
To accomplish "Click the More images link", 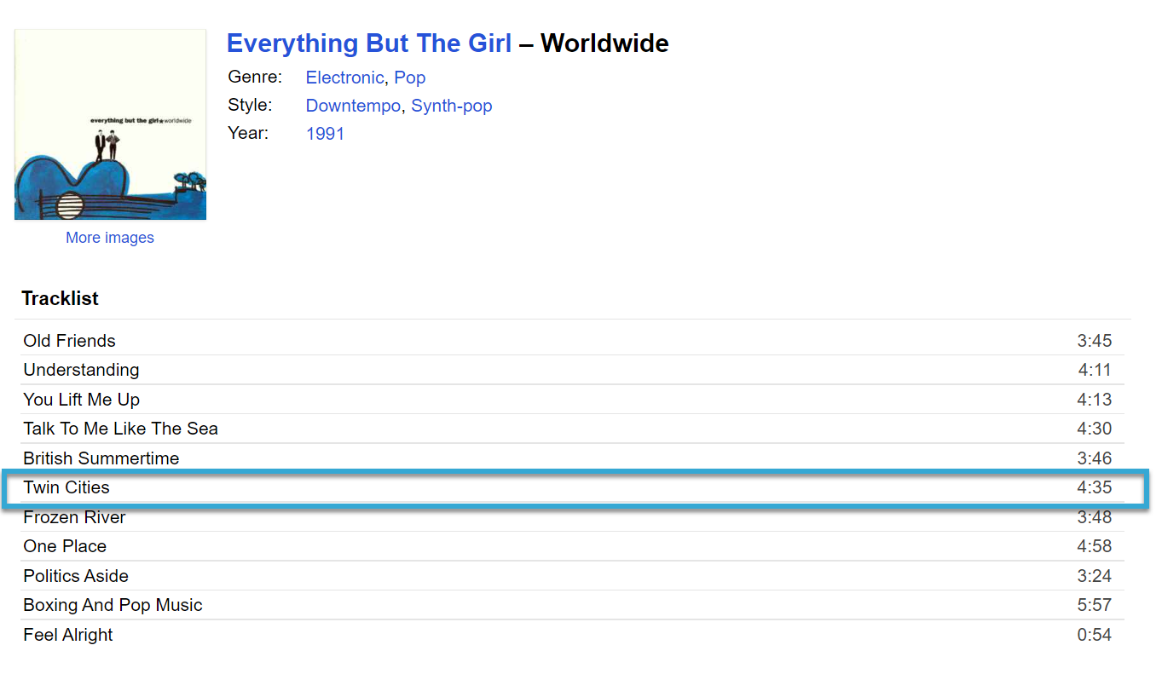I will click(110, 238).
